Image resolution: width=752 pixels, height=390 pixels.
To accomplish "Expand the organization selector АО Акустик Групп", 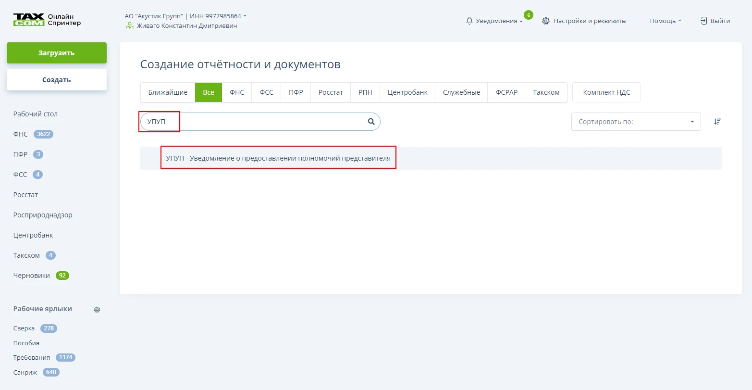I will click(185, 16).
